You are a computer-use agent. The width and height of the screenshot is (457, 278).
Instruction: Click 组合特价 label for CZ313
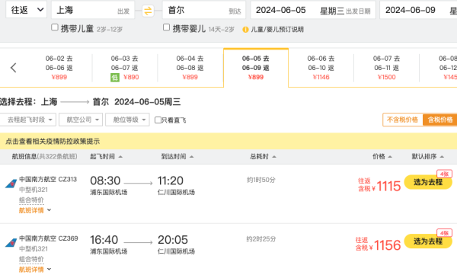pos(31,200)
